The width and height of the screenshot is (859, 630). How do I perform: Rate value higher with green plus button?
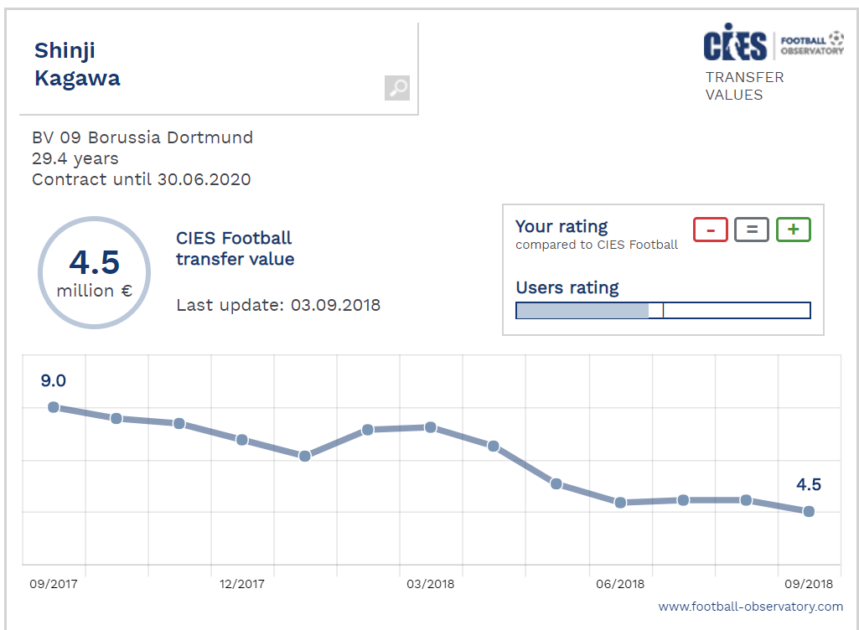coord(794,230)
